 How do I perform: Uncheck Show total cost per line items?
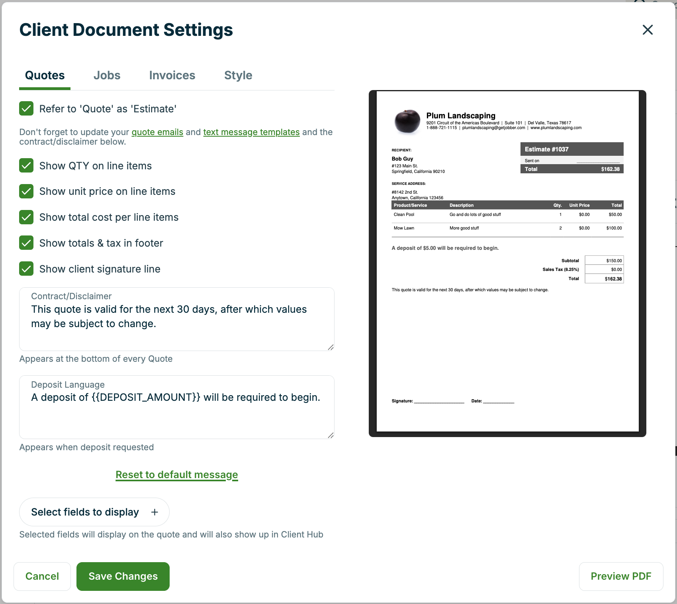point(26,217)
